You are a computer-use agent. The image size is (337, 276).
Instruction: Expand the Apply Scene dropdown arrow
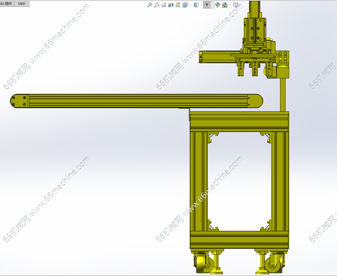(230, 5)
